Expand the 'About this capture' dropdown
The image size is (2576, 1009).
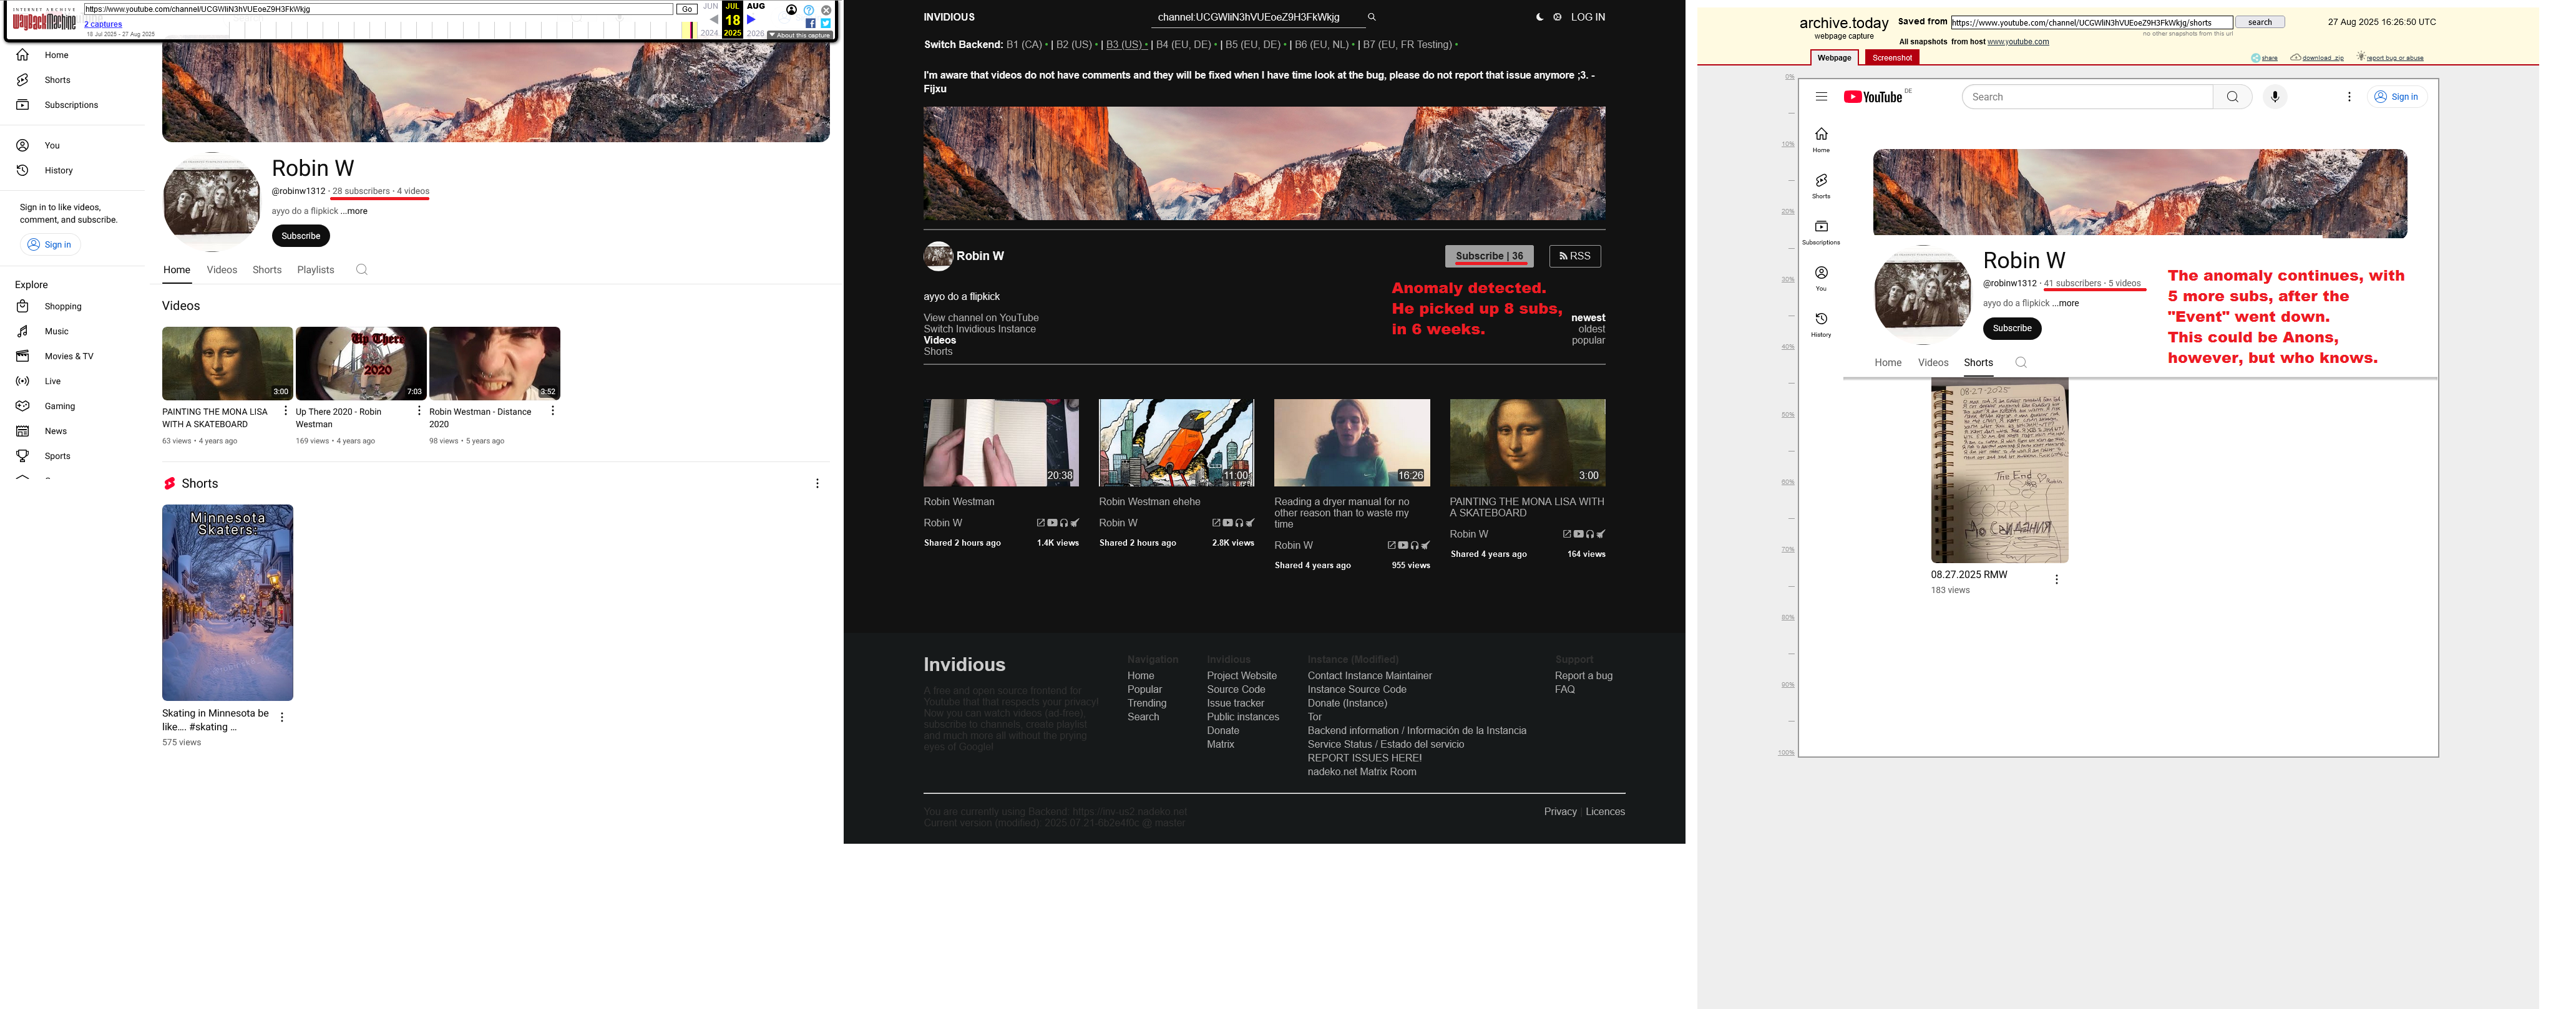coord(800,35)
